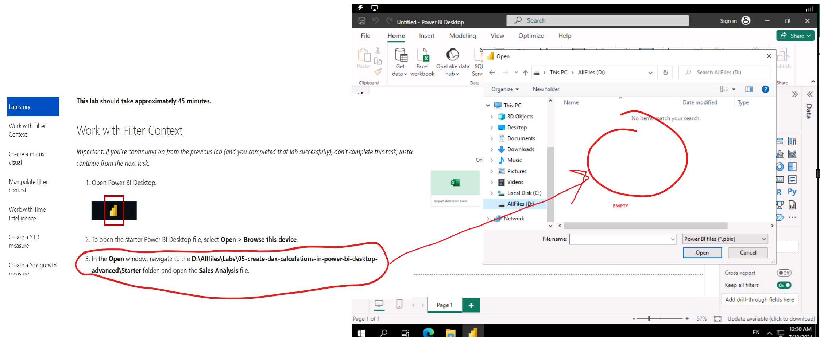Switch to the Help ribbon tab
Viewport: 820px width, 337px height.
[565, 36]
